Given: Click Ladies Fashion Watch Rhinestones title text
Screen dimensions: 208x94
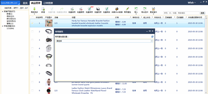Looking at the screenshot, I should coord(92,91).
